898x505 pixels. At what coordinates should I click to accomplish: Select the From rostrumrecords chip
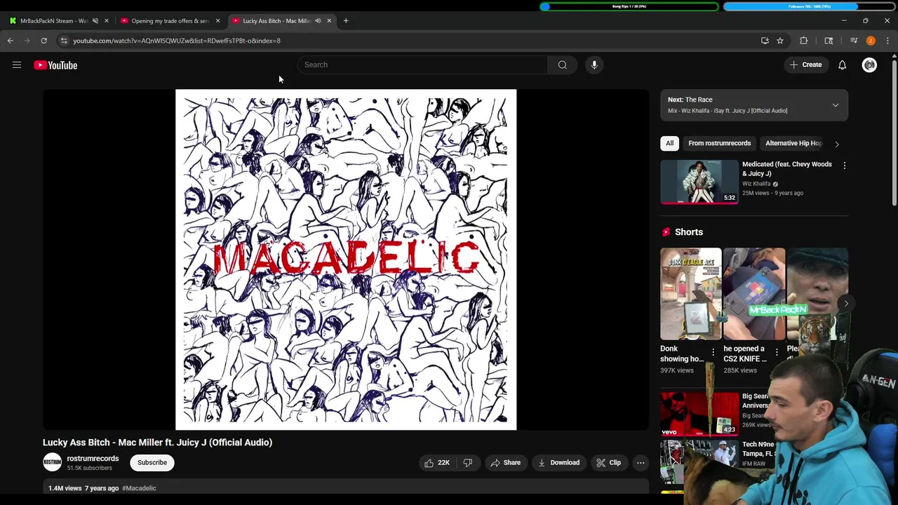tap(719, 143)
